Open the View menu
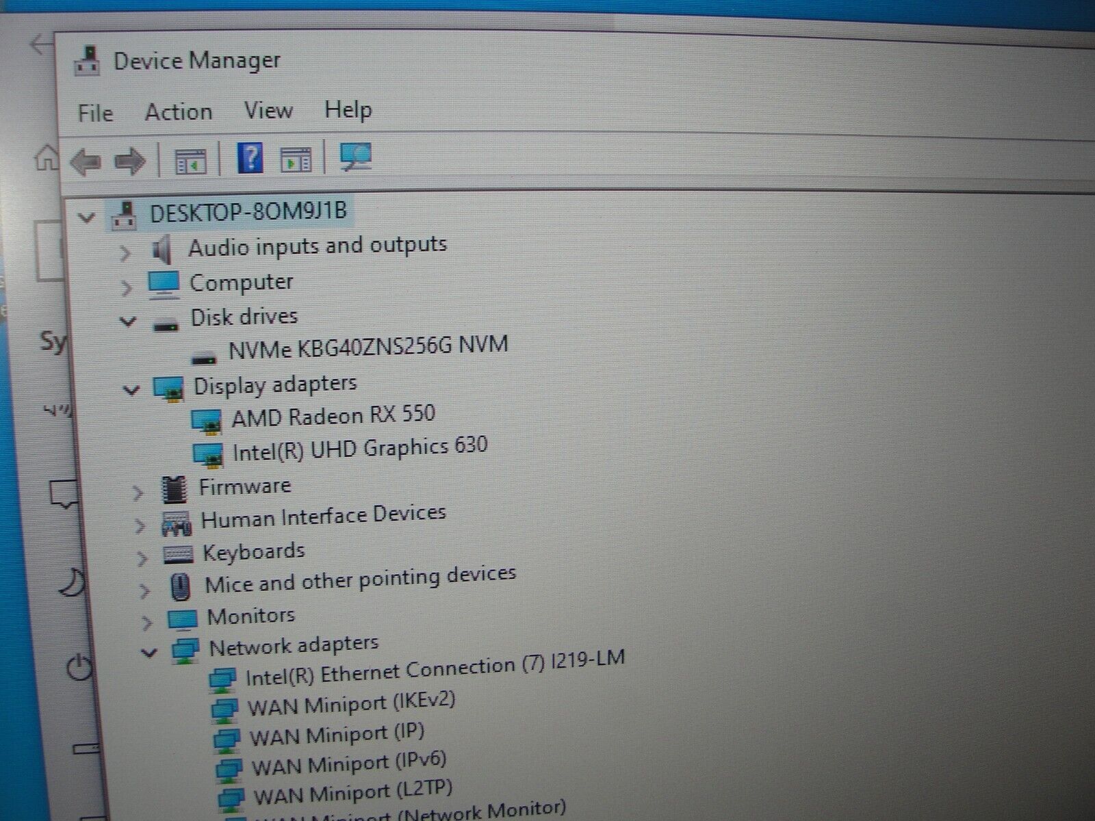This screenshot has width=1095, height=821. click(268, 110)
